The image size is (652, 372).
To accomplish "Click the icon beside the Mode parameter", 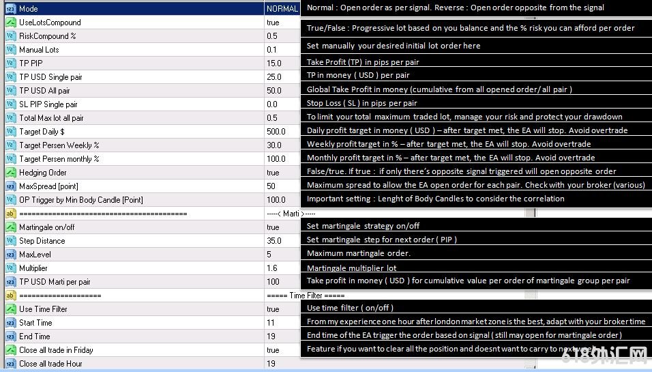I will [10, 9].
